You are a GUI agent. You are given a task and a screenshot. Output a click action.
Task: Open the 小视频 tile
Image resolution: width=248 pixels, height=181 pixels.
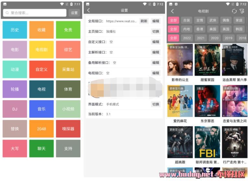coord(68,109)
